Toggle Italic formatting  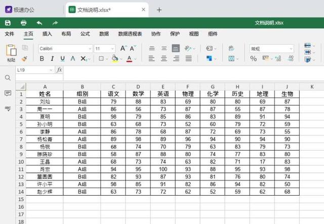tap(52, 59)
